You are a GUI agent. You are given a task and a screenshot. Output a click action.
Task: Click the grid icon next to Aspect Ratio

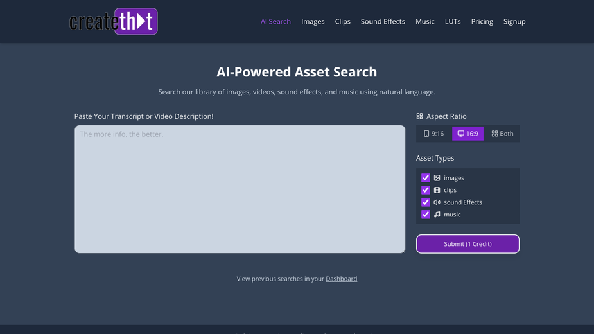419,116
